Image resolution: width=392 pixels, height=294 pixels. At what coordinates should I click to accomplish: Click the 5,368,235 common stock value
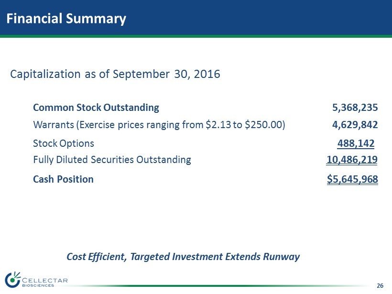pos(355,107)
